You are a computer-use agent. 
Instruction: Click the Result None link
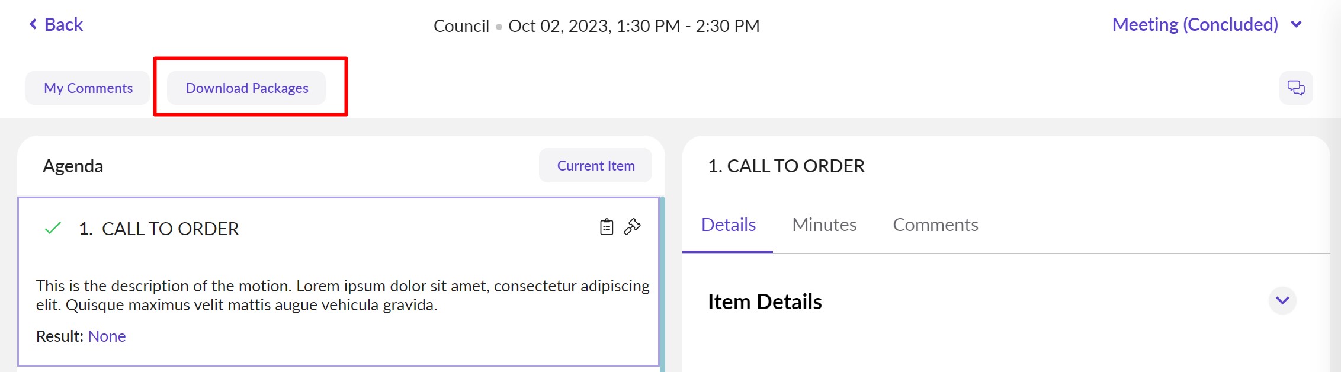(x=107, y=336)
